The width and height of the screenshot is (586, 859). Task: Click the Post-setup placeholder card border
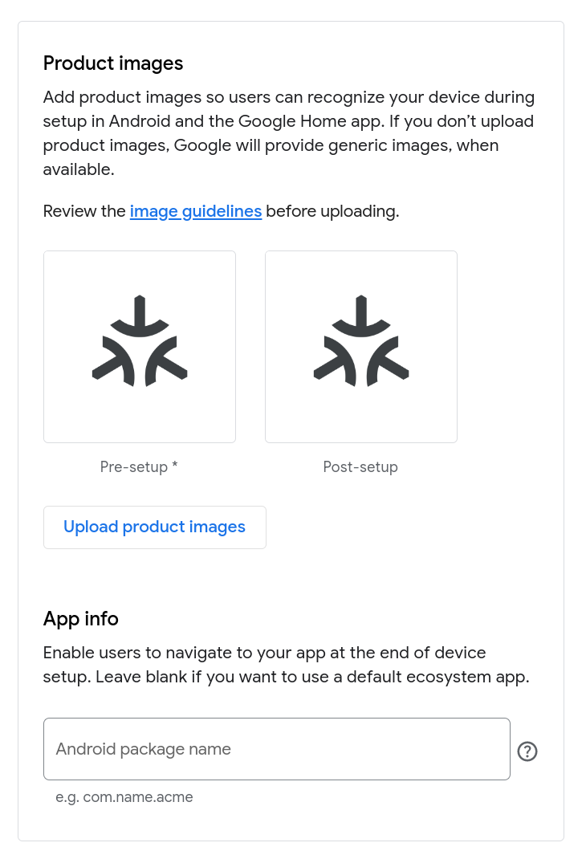[x=360, y=252]
